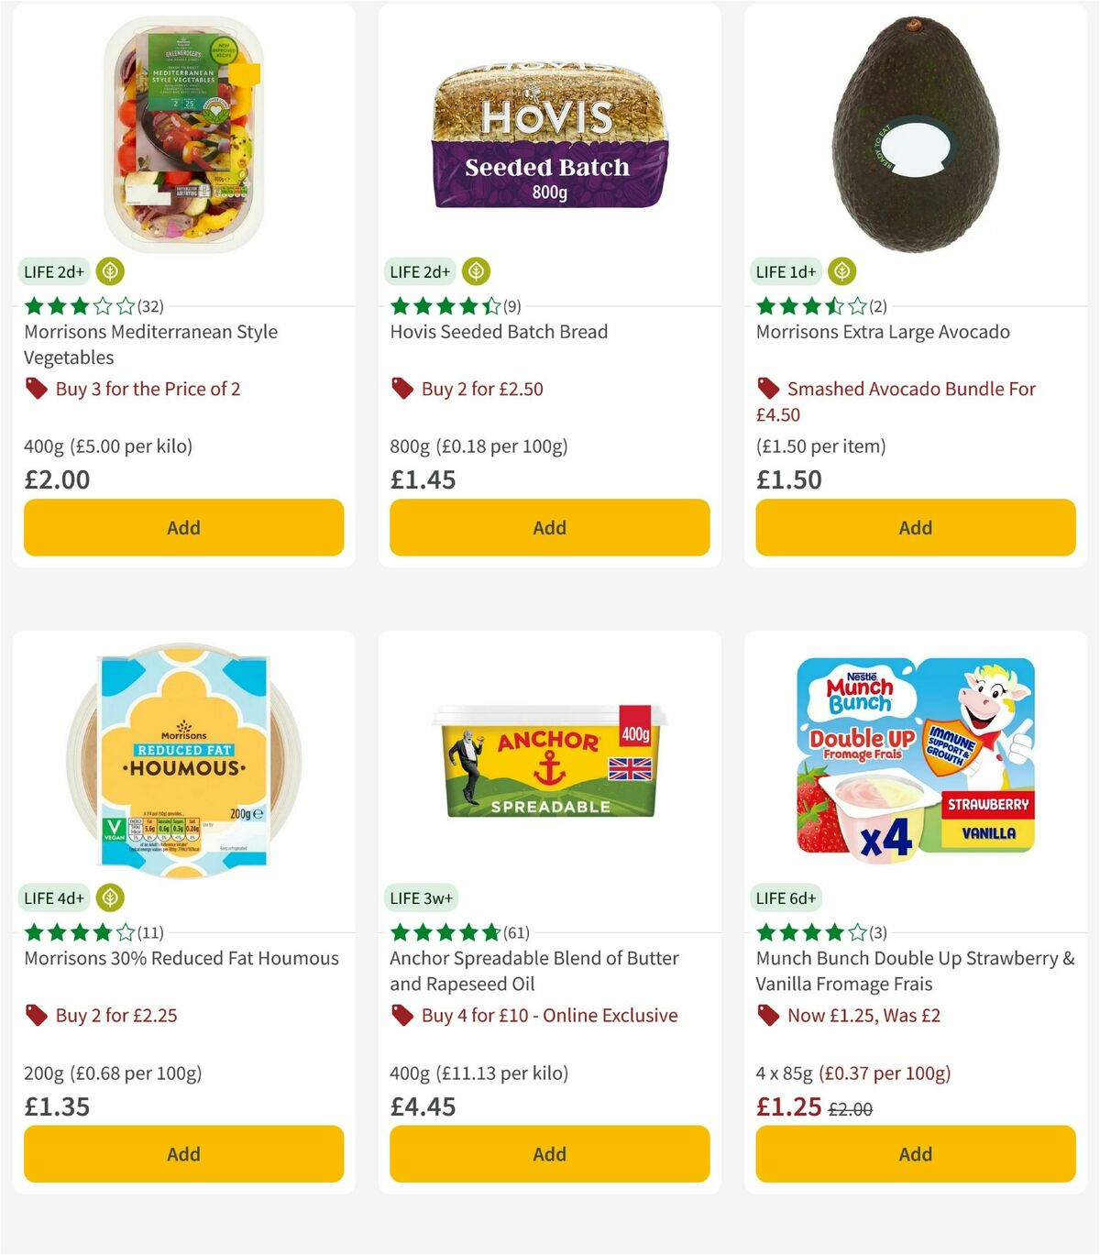
Task: Click the leaf icon next to LIFE 1d+ badge
Action: [x=841, y=271]
